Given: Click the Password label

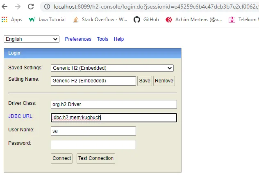Looking at the screenshot, I should (20, 143).
